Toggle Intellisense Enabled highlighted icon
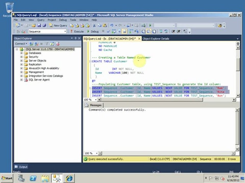Viewport: 245px width, 183px height. [124, 32]
